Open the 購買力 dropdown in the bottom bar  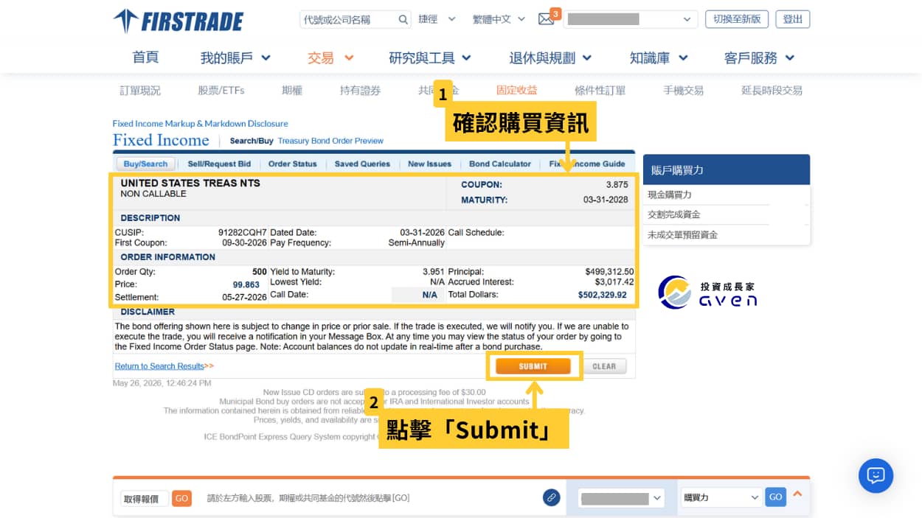(x=721, y=498)
